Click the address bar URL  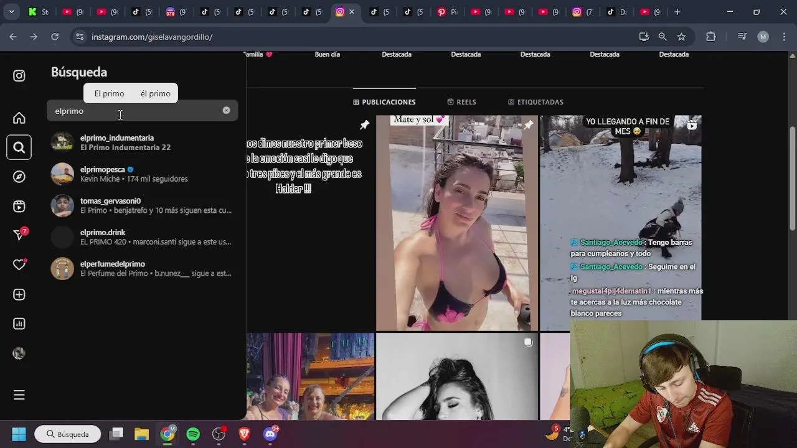[x=152, y=37]
